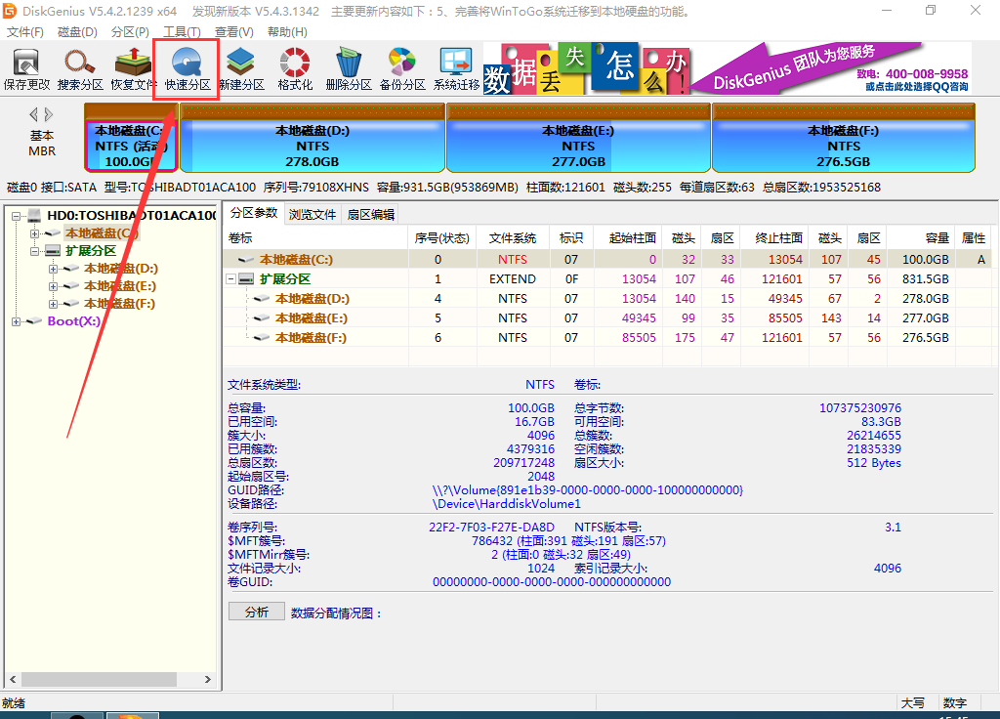Go to previous disk with left arrow
This screenshot has height=719, width=1000.
33,115
